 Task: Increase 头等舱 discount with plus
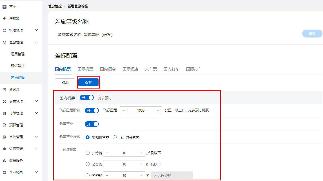pyautogui.click(x=141, y=153)
